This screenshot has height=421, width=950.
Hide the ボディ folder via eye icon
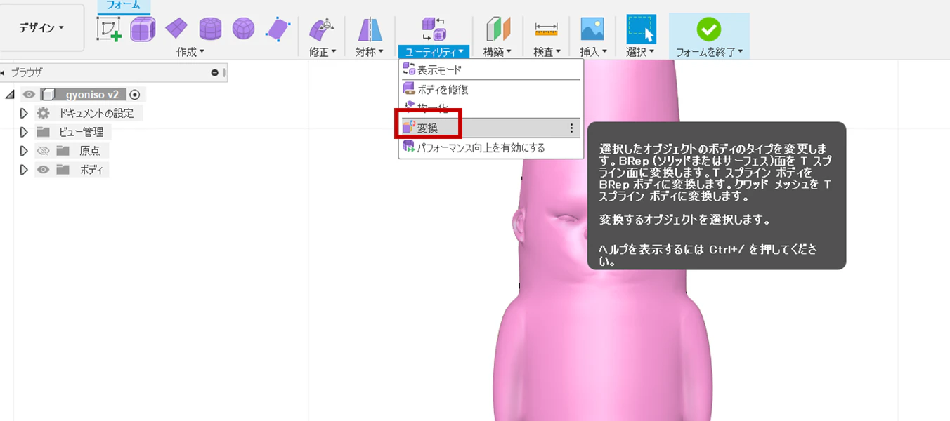pyautogui.click(x=44, y=170)
